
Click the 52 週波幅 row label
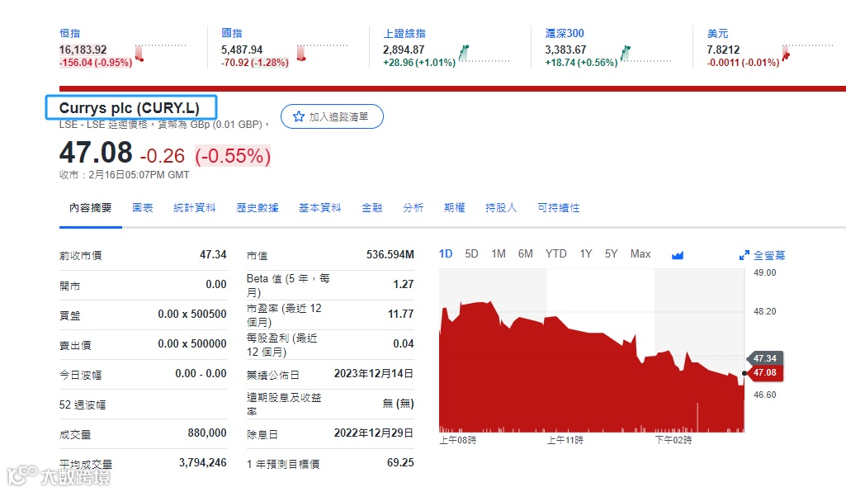click(83, 404)
